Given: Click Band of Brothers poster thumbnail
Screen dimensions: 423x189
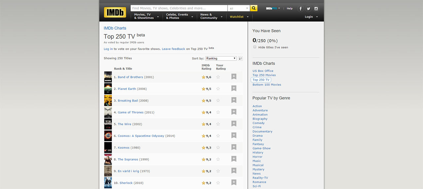Looking at the screenshot, I should click(108, 77).
